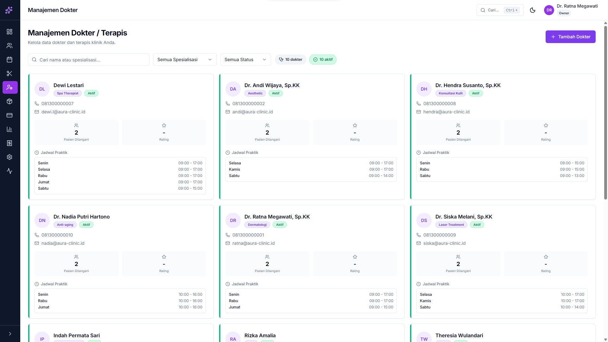Open the activity pulse icon in sidebar
The width and height of the screenshot is (608, 342).
[9, 171]
